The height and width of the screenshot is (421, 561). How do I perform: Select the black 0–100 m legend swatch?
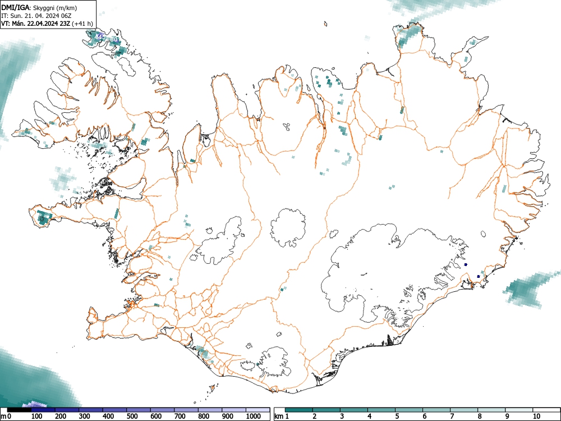tap(19, 410)
